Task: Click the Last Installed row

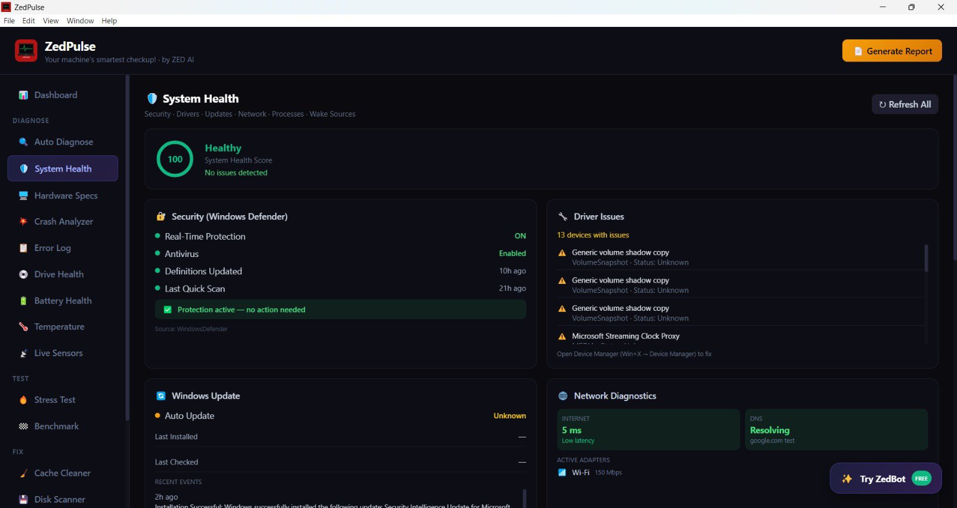Action: click(340, 437)
